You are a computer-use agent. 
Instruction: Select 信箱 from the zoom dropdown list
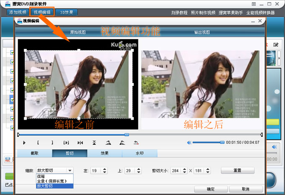click(x=41, y=177)
